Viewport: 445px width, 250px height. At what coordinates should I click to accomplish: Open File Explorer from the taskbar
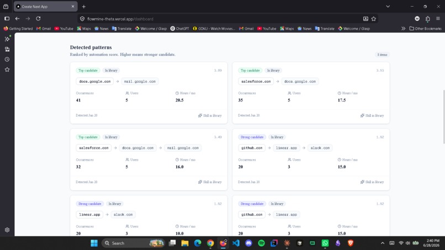click(x=185, y=243)
